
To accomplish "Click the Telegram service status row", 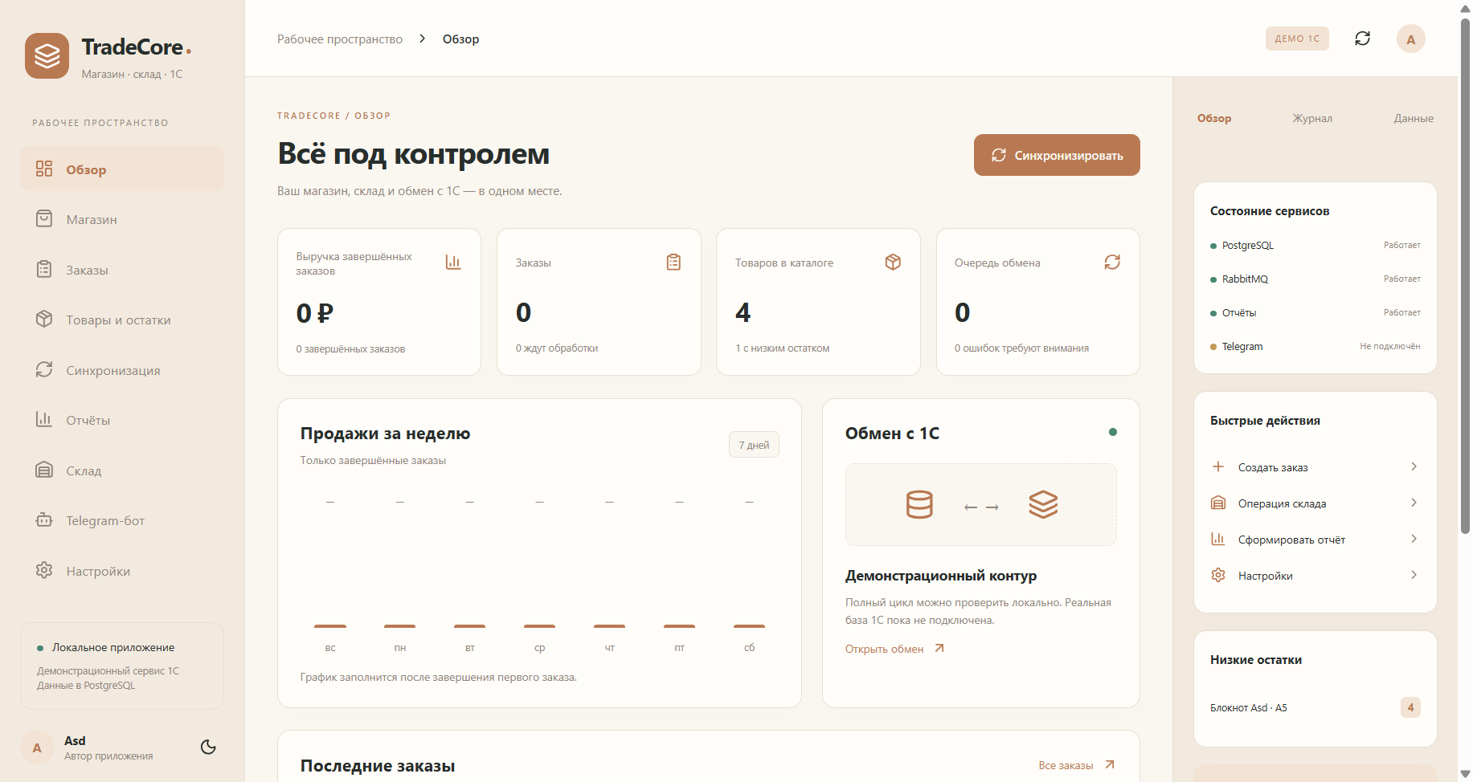I will 1315,347.
